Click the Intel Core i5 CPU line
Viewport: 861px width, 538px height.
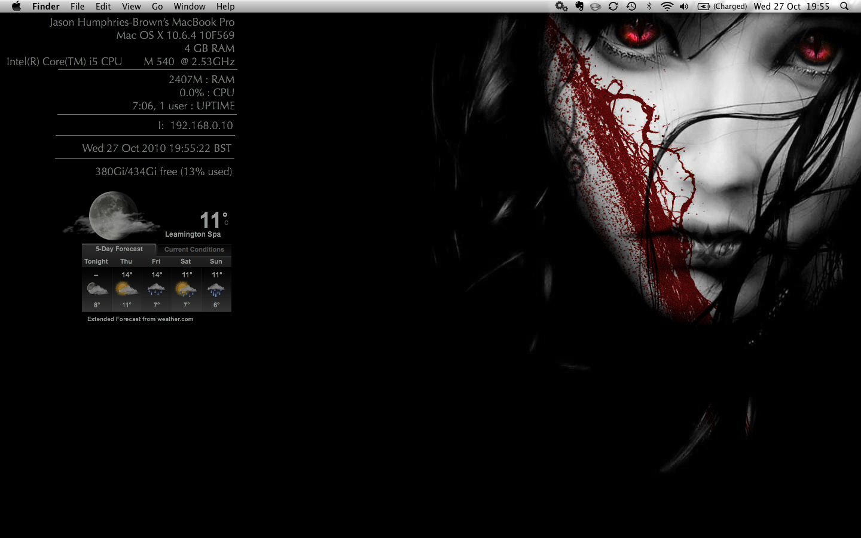(120, 62)
